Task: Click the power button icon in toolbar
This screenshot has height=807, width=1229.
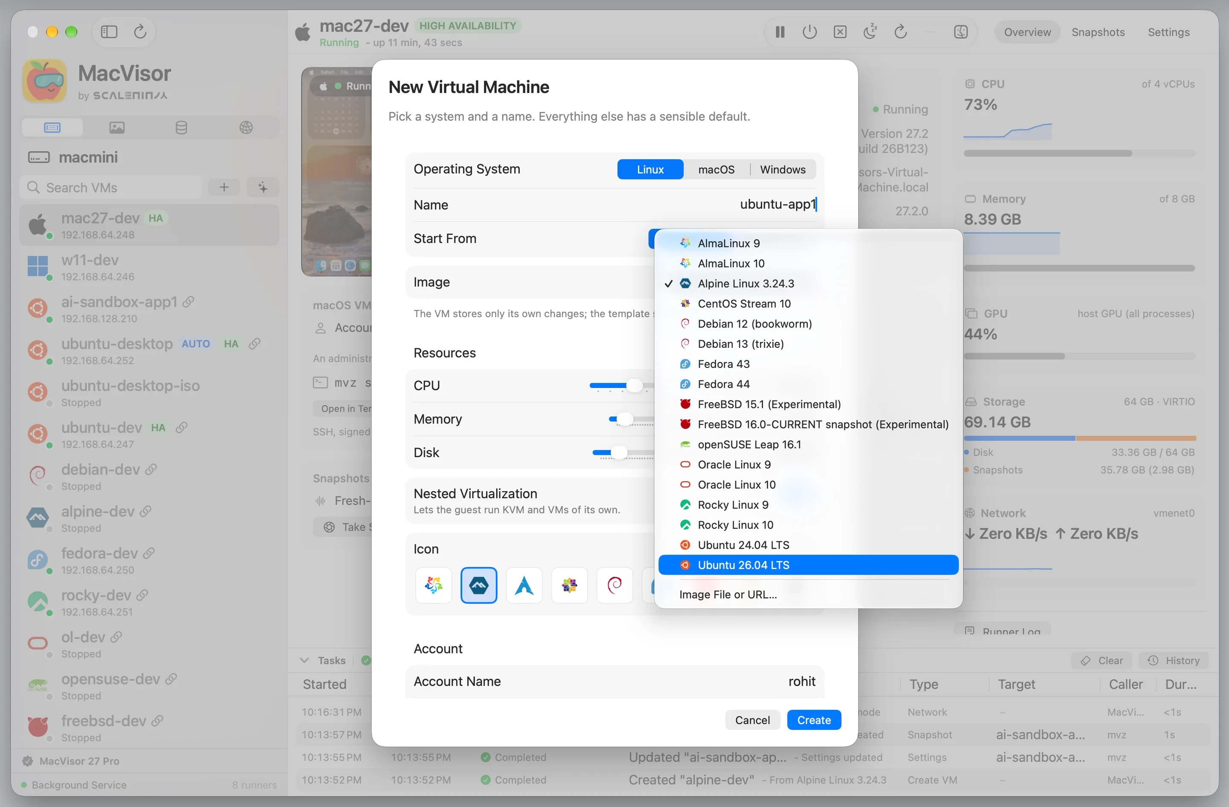Action: pyautogui.click(x=810, y=32)
